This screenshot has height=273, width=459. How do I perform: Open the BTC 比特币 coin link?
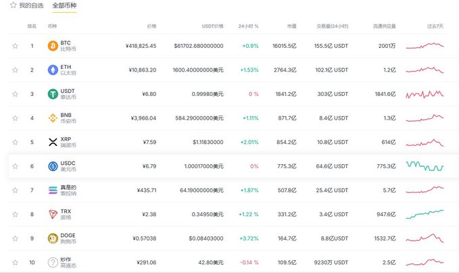pyautogui.click(x=68, y=46)
